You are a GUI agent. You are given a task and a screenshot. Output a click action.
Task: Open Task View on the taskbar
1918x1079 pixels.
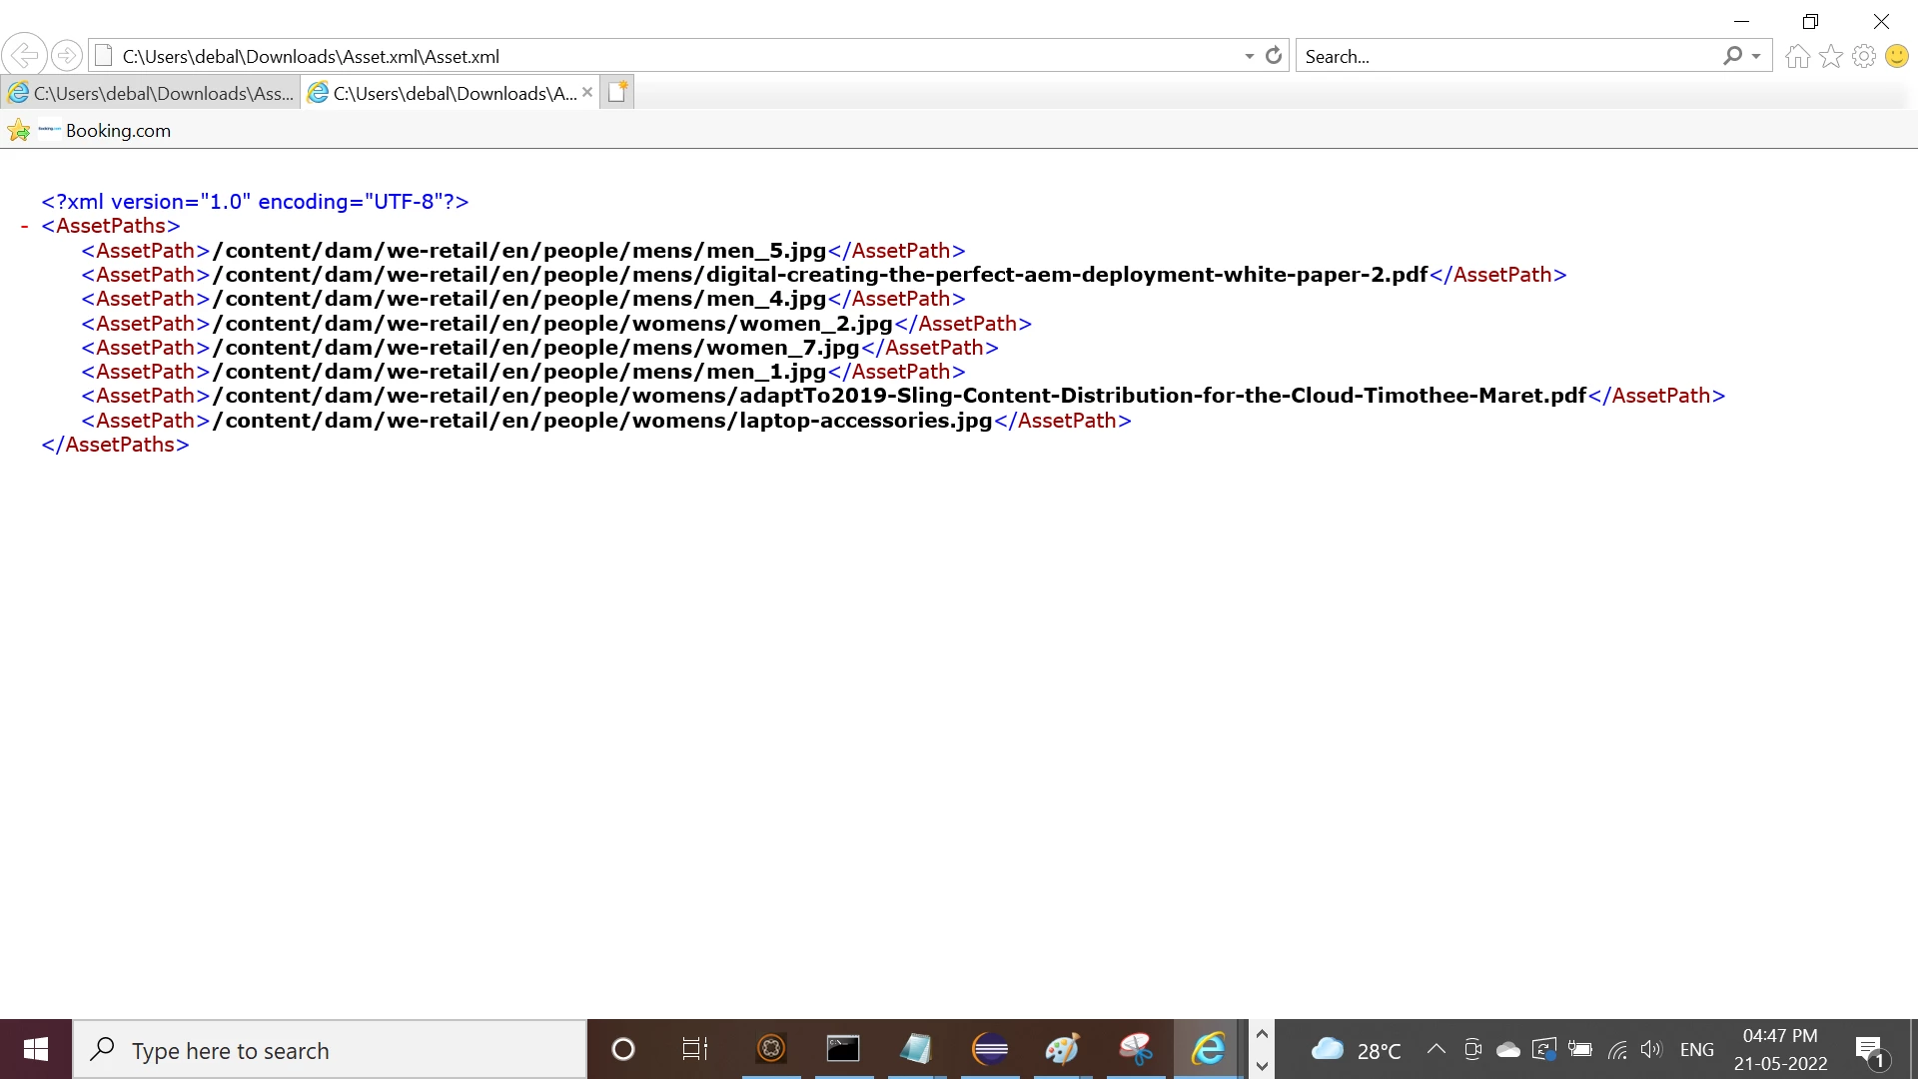(694, 1049)
